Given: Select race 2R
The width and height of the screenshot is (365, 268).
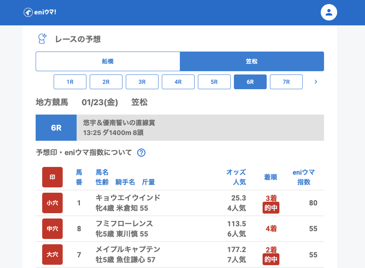Looking at the screenshot, I should (106, 82).
